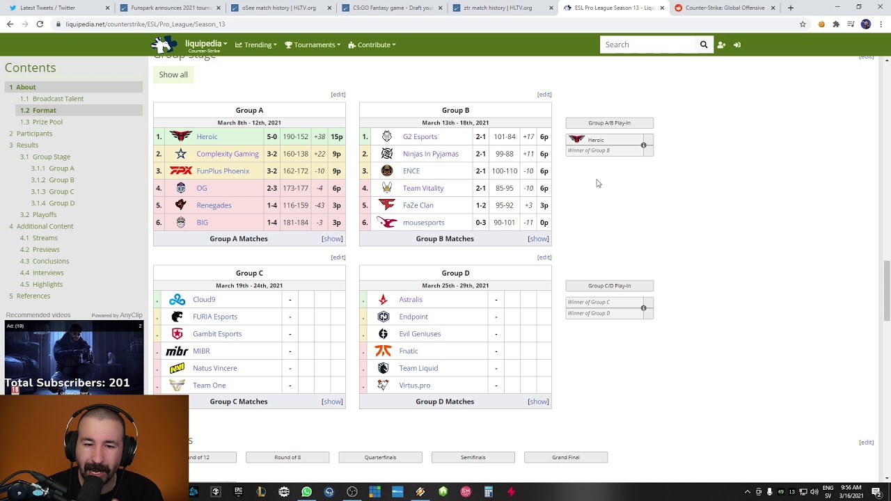Viewport: 891px width, 501px height.
Task: Click the FunPlus Phoenix logo
Action: pyautogui.click(x=181, y=170)
